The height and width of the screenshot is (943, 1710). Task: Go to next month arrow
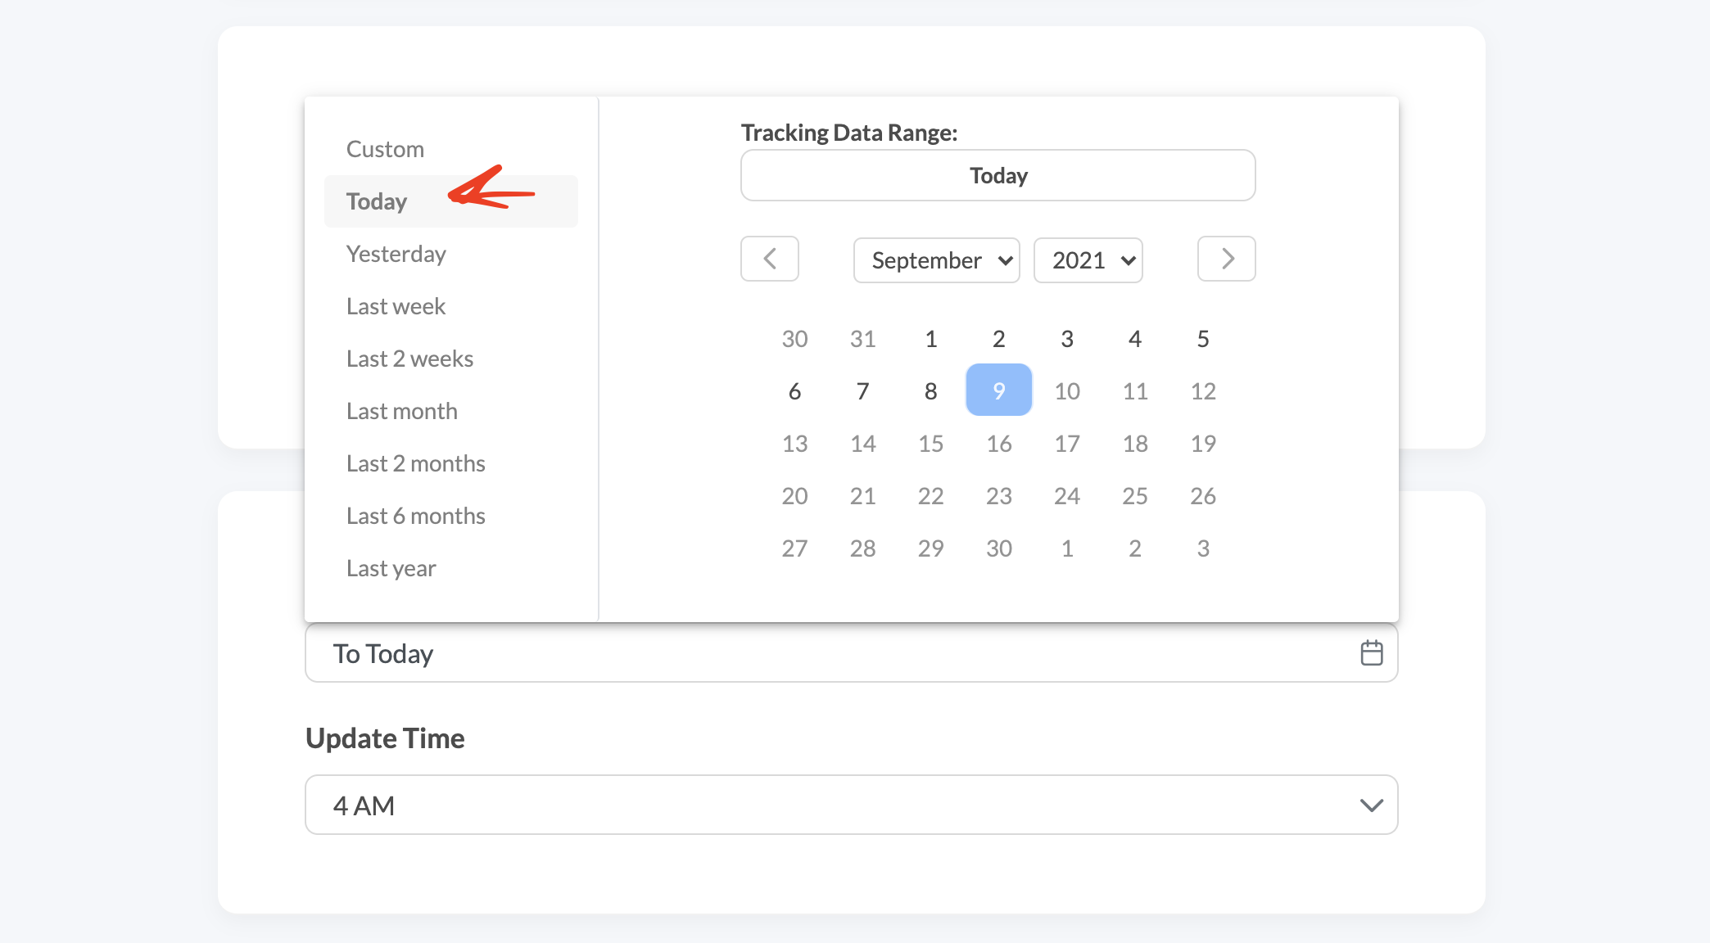click(x=1226, y=259)
